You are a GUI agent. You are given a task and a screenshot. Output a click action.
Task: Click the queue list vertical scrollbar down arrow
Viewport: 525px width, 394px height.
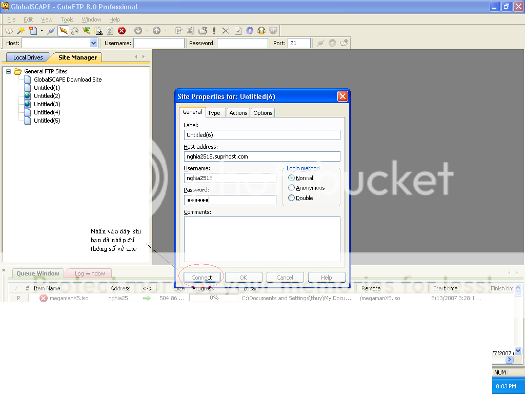click(518, 350)
